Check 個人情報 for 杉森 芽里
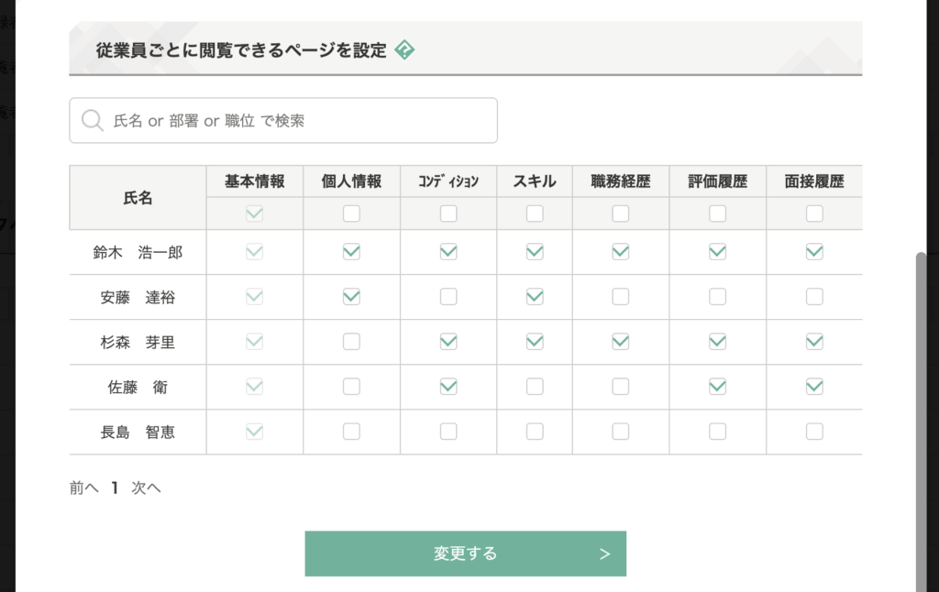Viewport: 939px width, 592px height. 351,342
